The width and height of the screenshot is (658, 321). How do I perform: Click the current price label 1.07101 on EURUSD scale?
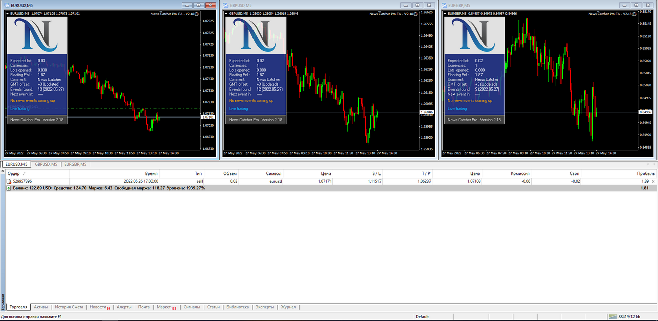pyautogui.click(x=208, y=117)
